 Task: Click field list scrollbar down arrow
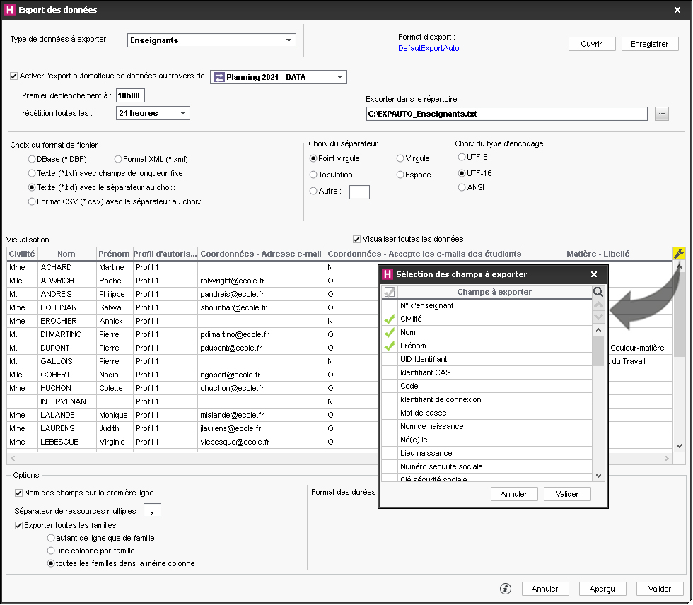(x=598, y=476)
